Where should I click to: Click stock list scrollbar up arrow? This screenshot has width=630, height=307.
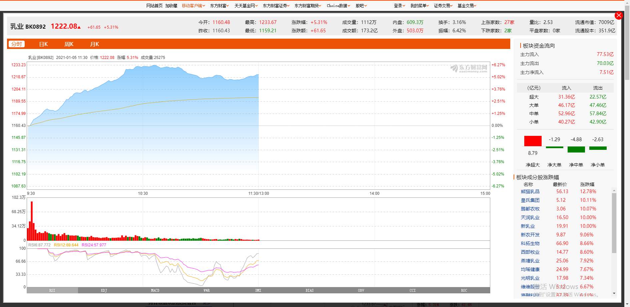click(x=614, y=190)
